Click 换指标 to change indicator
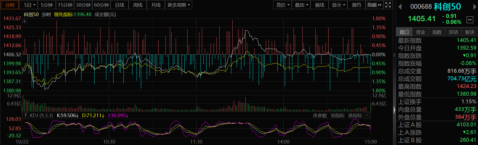 (x=355, y=116)
